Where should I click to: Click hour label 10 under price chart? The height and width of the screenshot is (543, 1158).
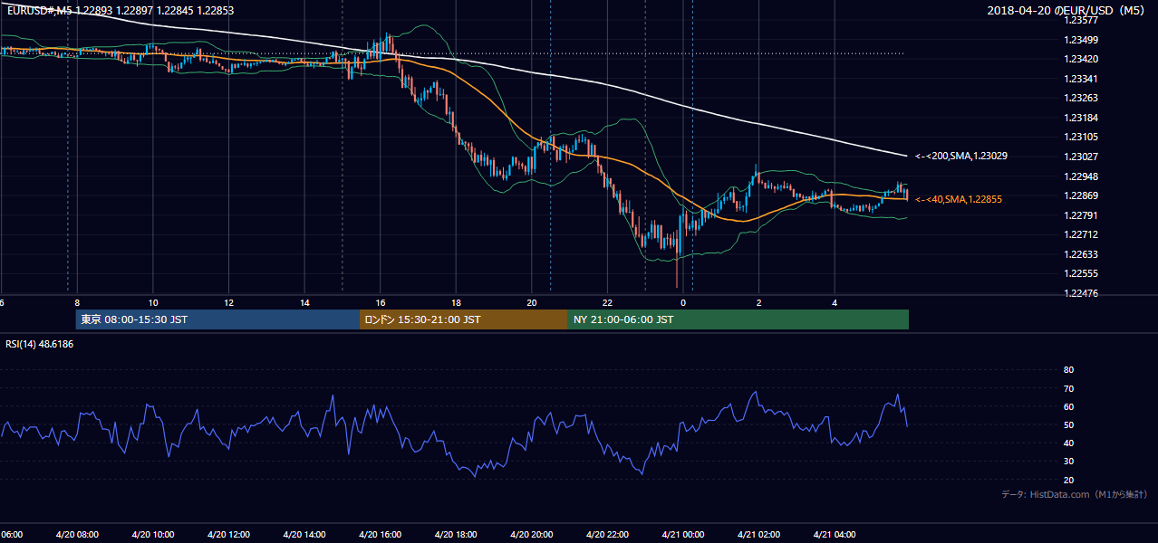(153, 303)
